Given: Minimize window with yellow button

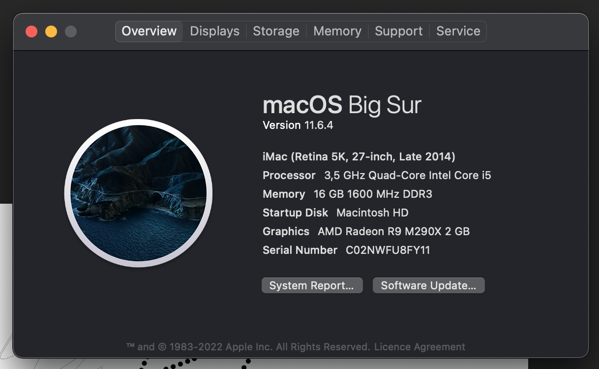Looking at the screenshot, I should coord(51,31).
